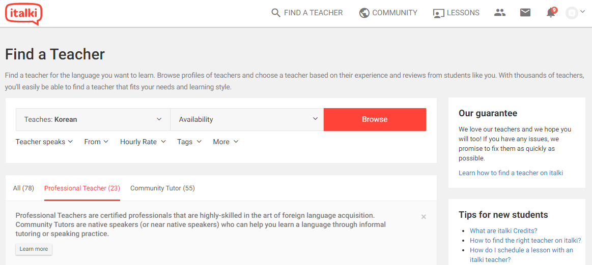
Task: Open the More filters dropdown
Action: [226, 142]
